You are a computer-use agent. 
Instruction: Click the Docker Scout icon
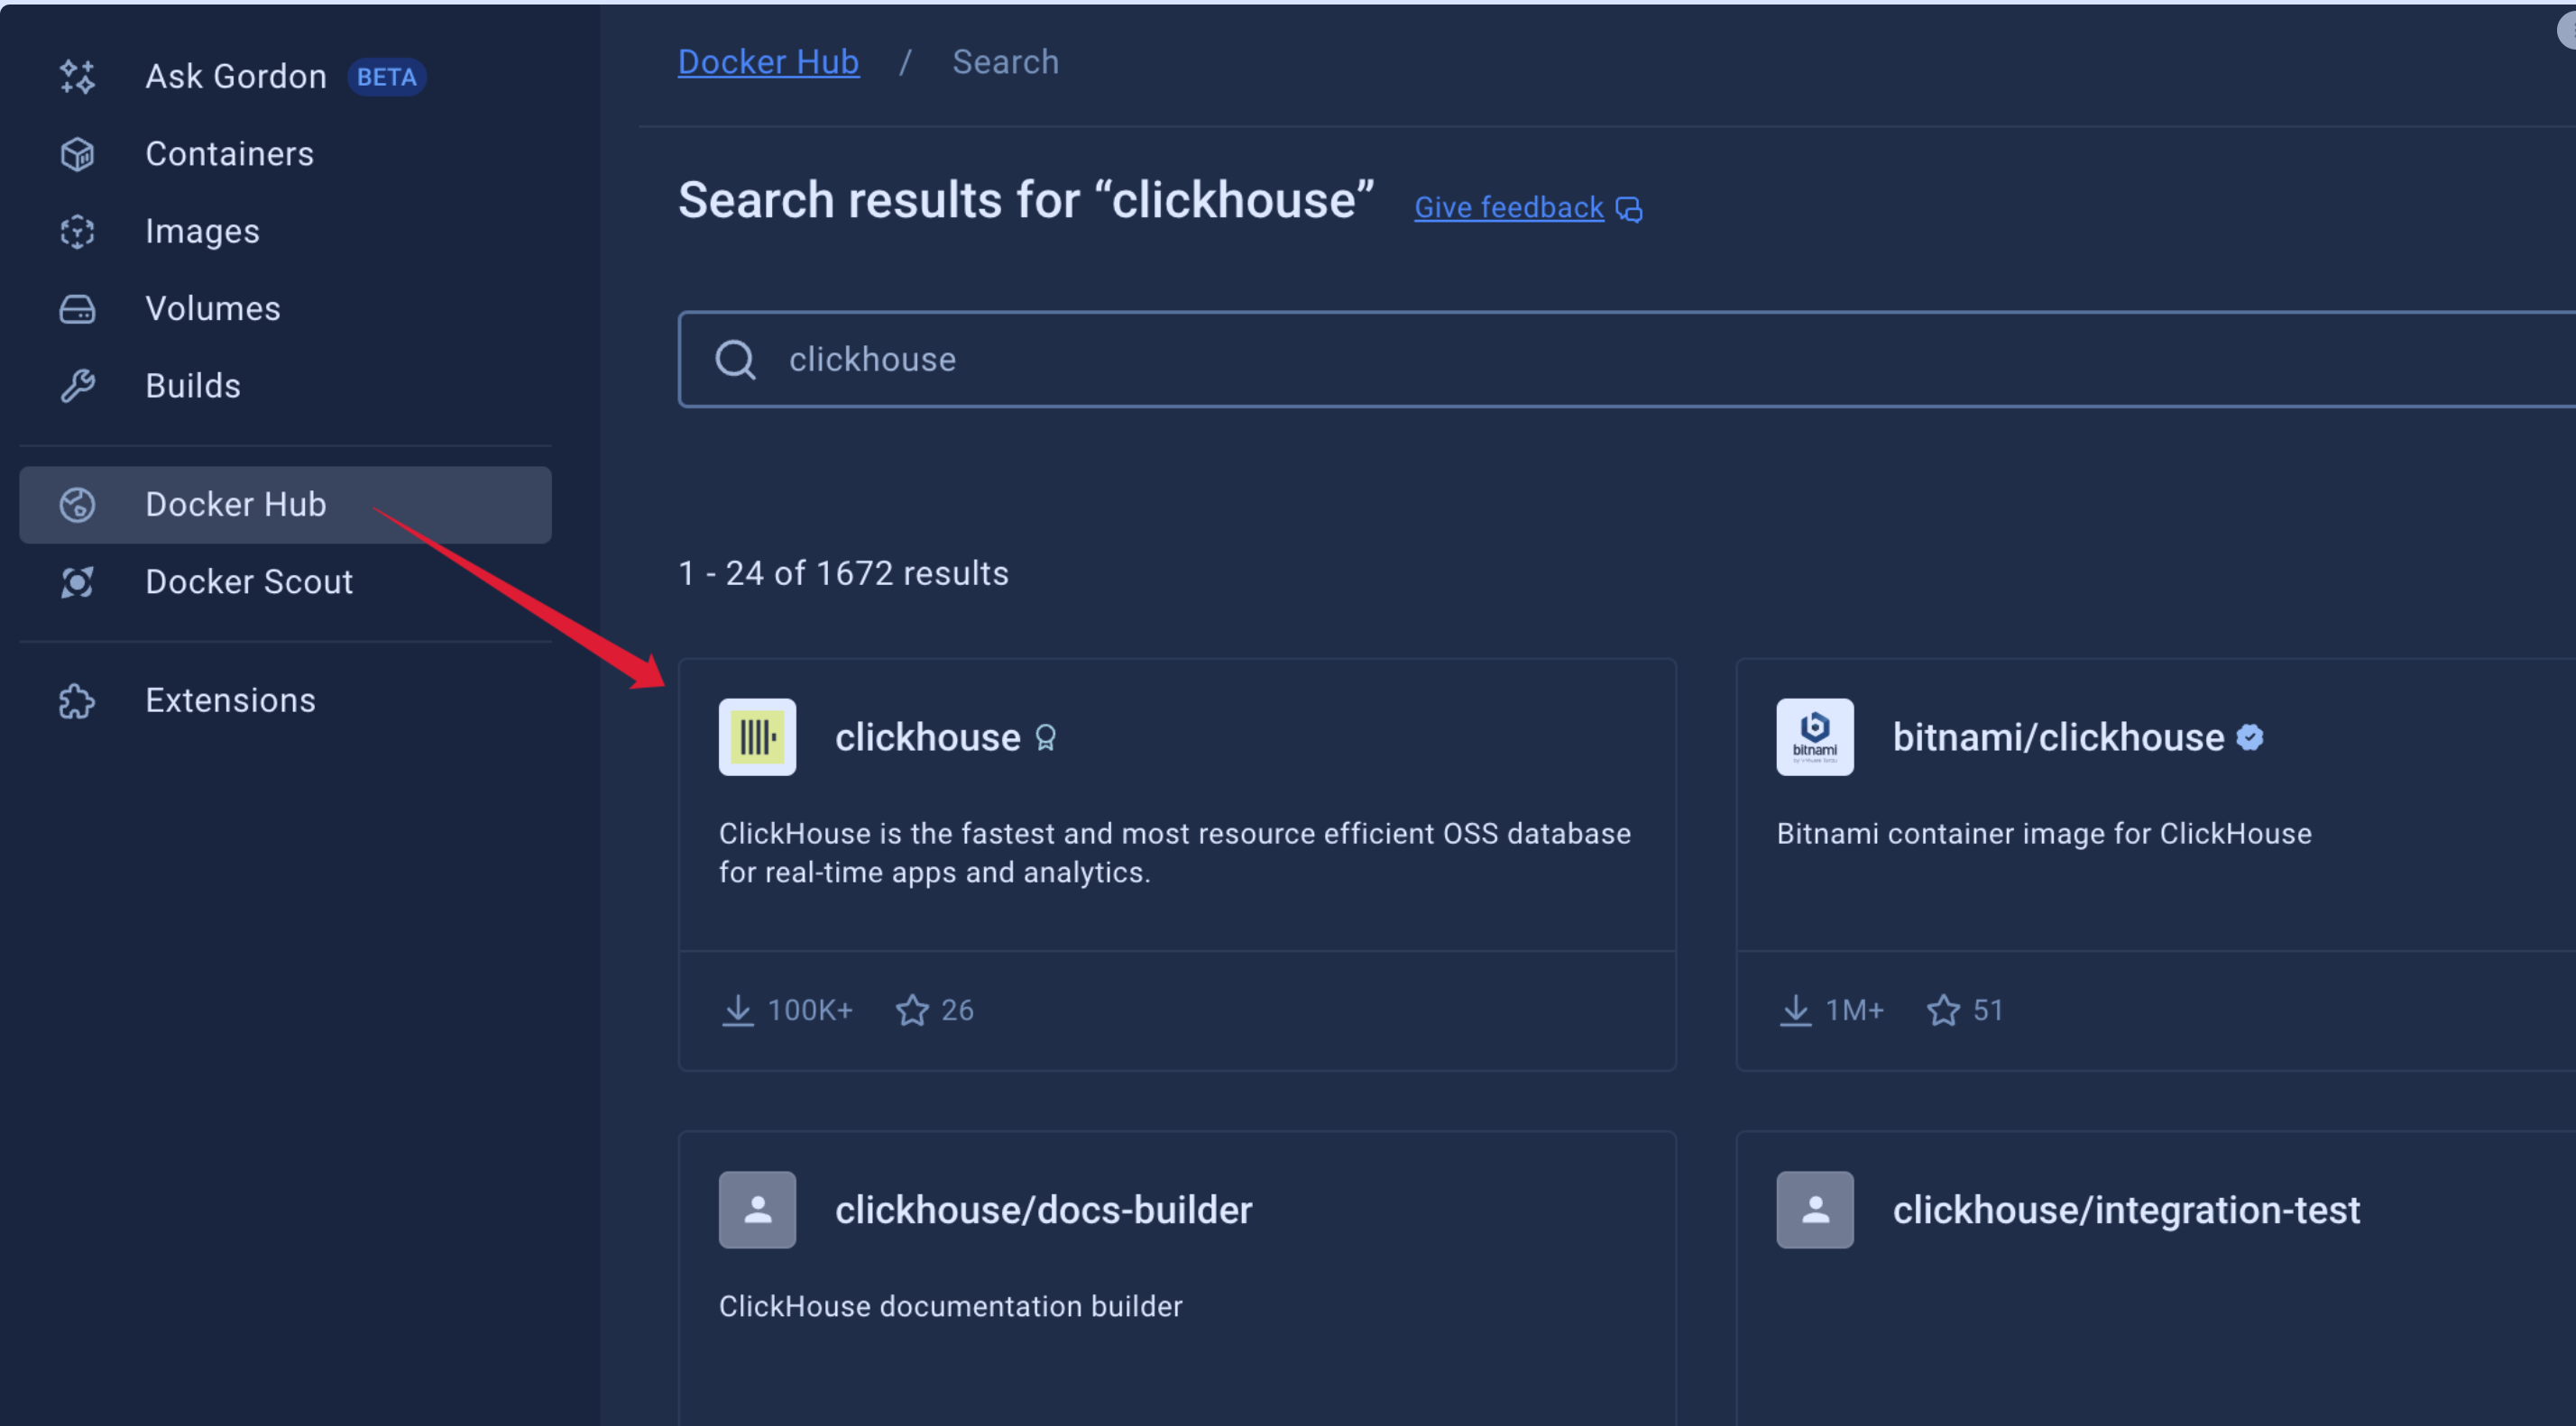[x=77, y=581]
